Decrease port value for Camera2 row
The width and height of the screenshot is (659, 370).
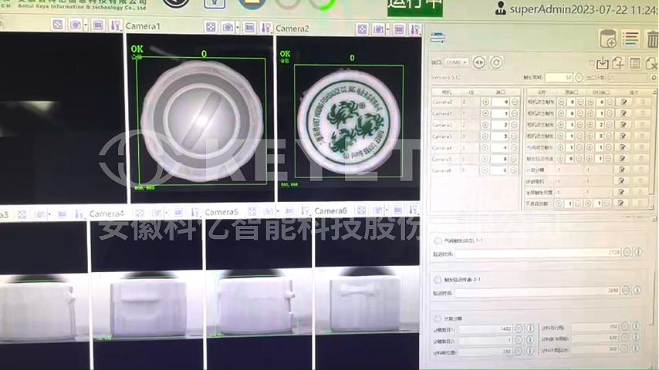(x=515, y=125)
